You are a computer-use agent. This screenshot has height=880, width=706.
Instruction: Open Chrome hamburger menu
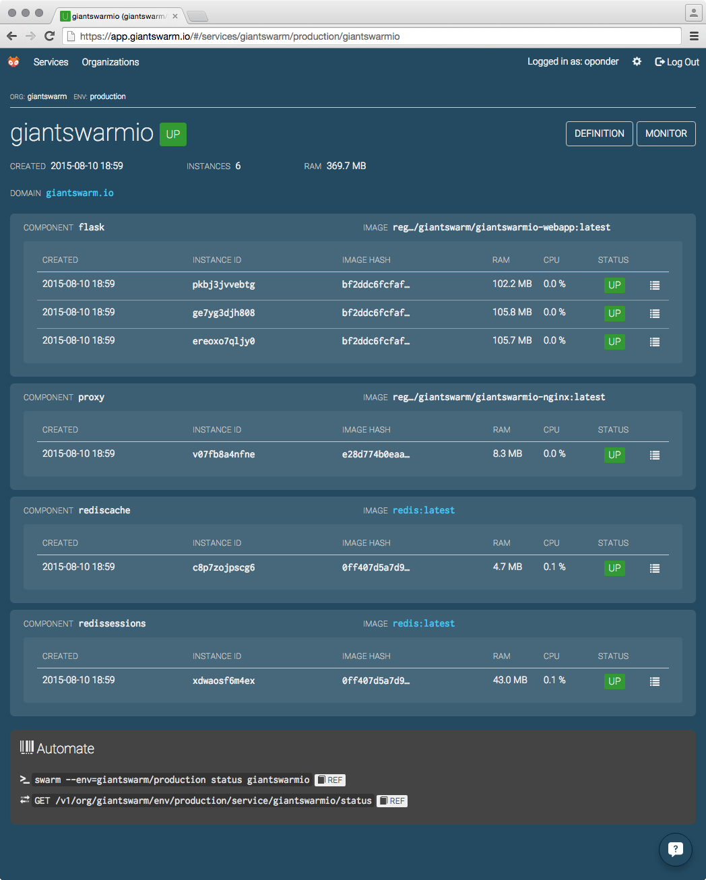(x=694, y=36)
